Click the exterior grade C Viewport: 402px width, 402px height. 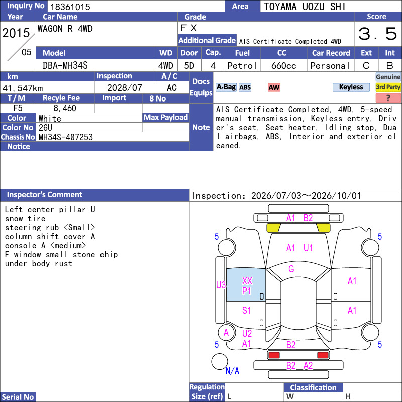coord(366,66)
